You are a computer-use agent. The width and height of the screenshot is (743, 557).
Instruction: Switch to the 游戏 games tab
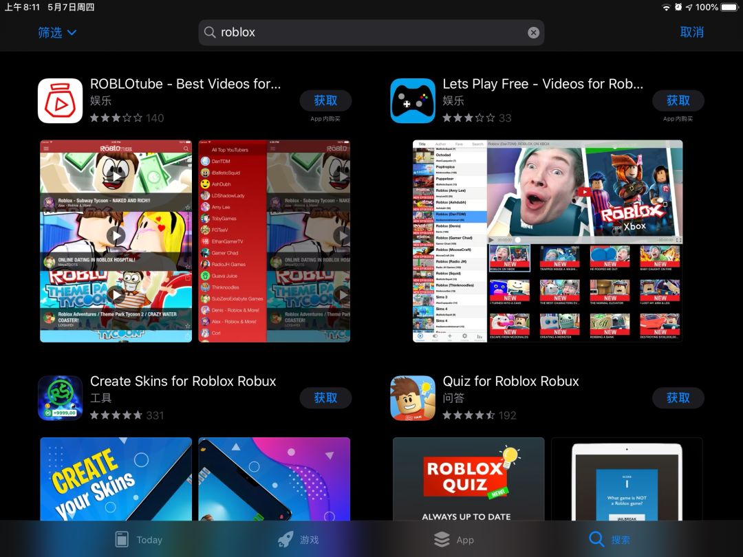[298, 540]
